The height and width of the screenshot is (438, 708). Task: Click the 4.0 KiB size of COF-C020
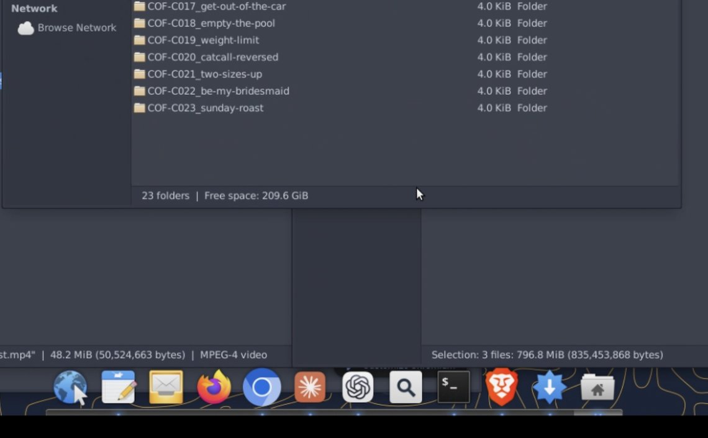pos(494,57)
